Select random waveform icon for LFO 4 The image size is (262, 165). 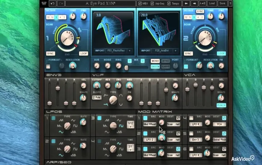[x=119, y=155]
